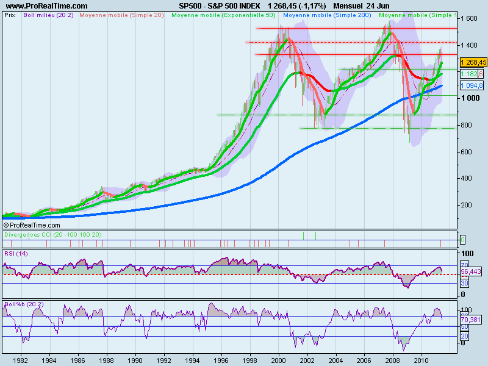Screen dimensions: 488x366
Task: Select Moyenne mobile (Exponentielle 50) legend entry
Action: coord(223,15)
